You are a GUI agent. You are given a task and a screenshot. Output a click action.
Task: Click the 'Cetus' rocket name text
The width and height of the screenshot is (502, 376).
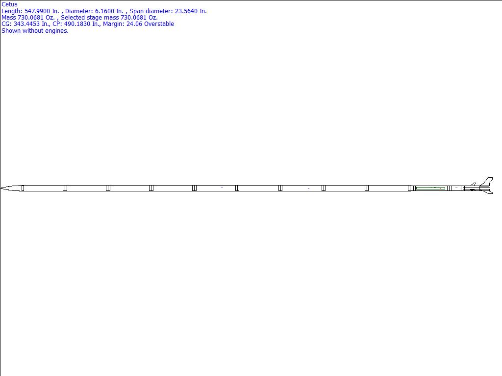[9, 4]
